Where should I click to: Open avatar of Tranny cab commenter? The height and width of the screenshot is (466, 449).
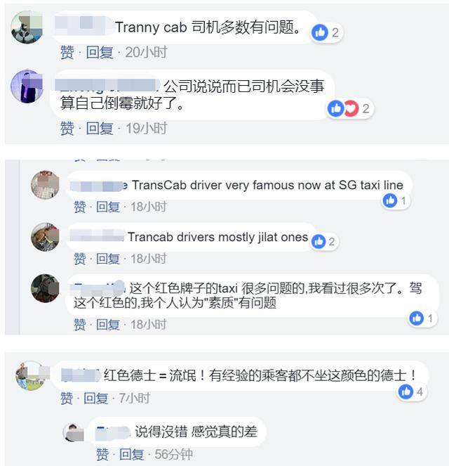click(27, 27)
